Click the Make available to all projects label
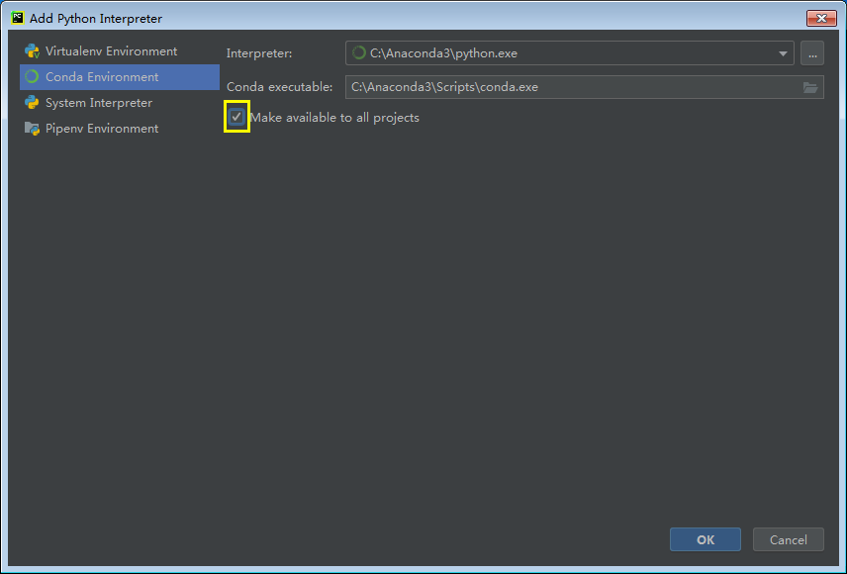 (334, 118)
